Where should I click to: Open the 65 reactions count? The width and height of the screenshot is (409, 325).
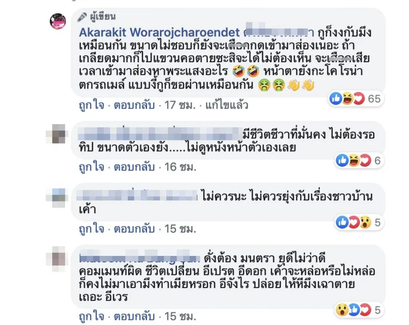click(x=374, y=99)
